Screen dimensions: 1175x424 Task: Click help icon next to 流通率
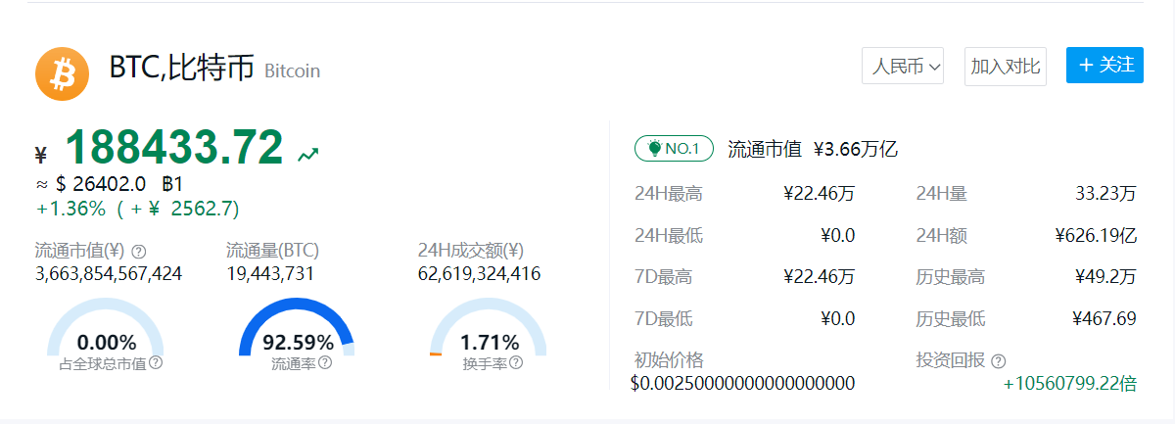[x=325, y=363]
